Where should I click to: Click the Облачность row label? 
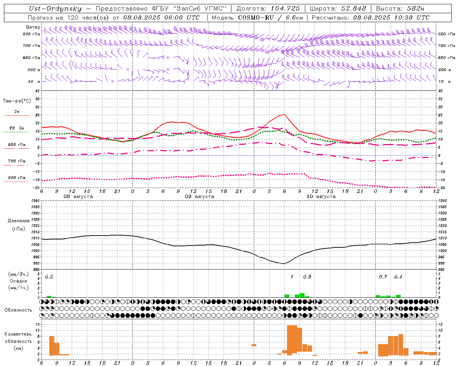point(18,310)
